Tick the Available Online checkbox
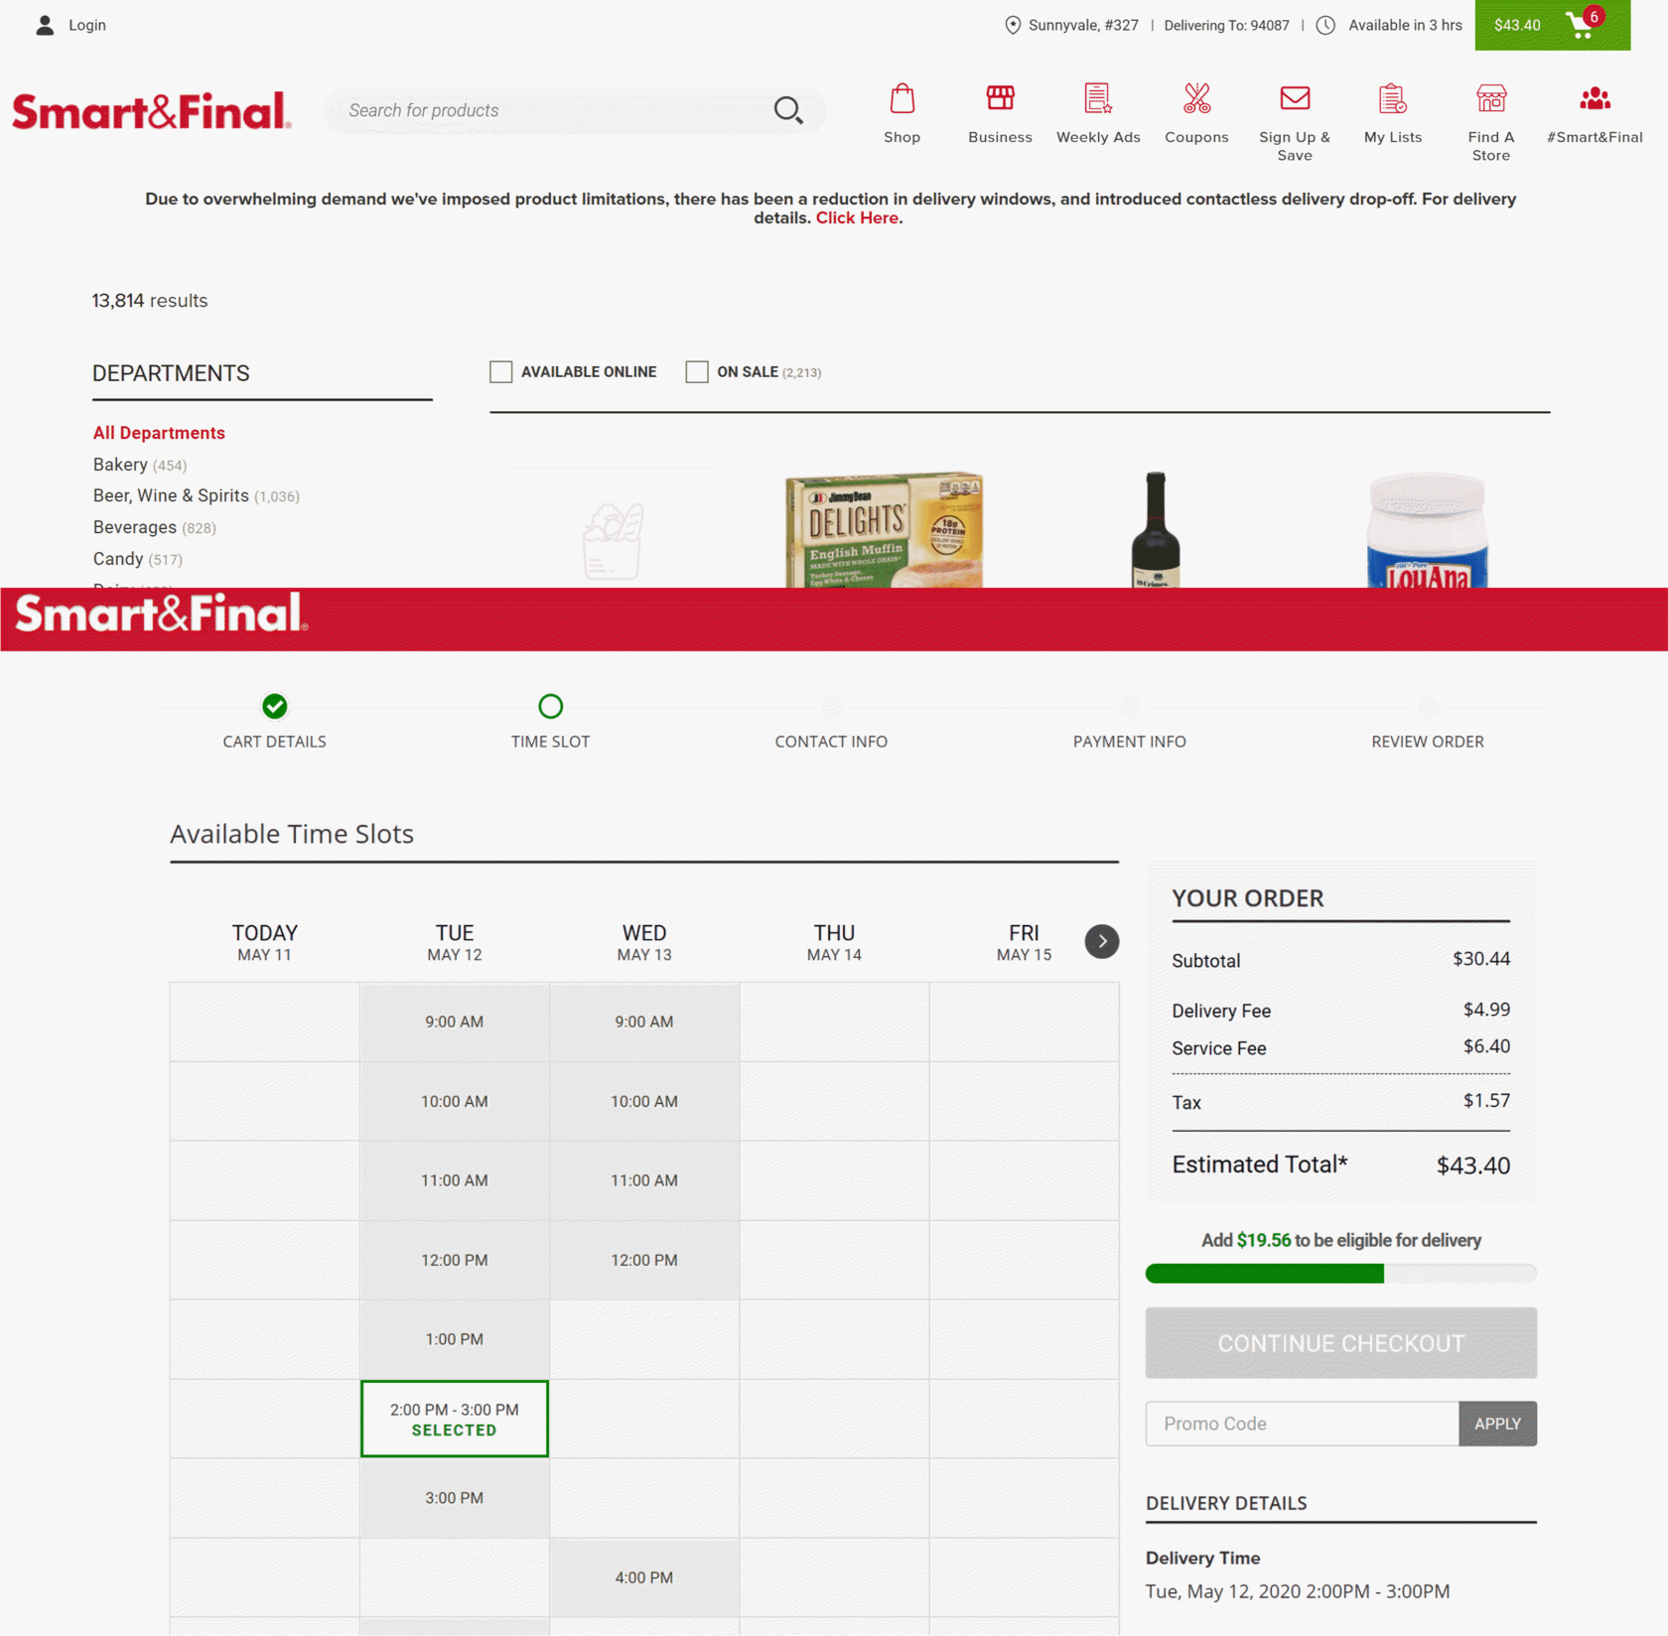 click(x=501, y=371)
